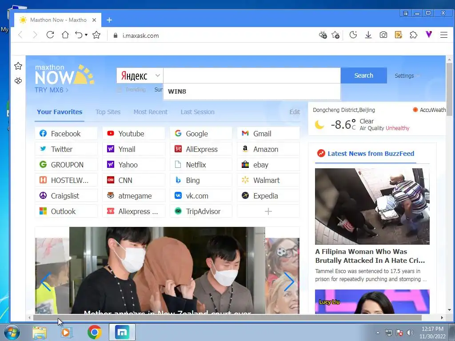Open the browser main hamburger menu
The image size is (455, 341).
click(x=444, y=35)
